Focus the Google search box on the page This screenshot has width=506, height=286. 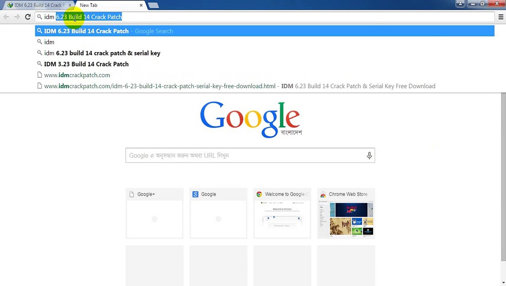click(250, 155)
